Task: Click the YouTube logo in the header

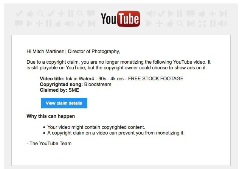Action: click(120, 19)
